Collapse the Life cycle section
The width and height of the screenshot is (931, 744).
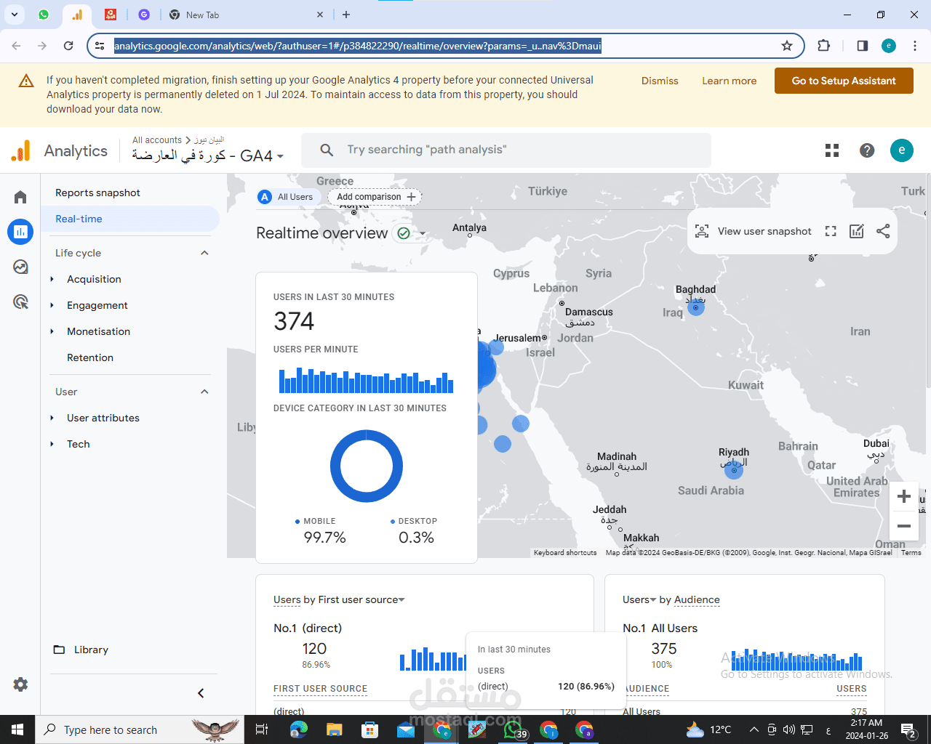coord(204,253)
